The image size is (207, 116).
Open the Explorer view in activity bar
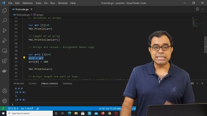pos(5,11)
